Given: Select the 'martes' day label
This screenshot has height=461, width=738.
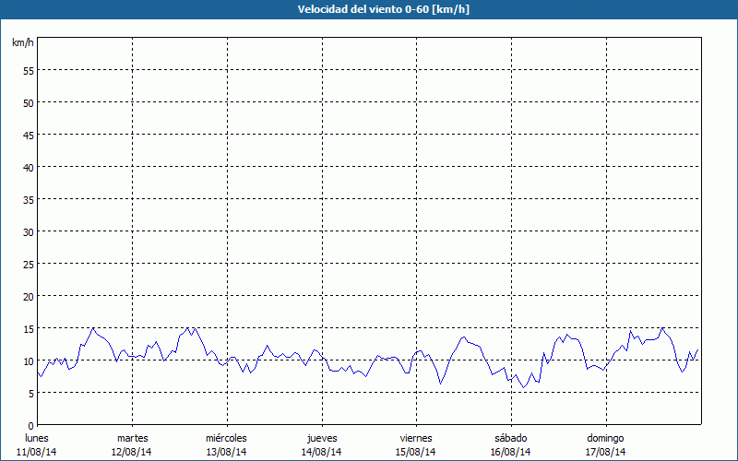Looking at the screenshot, I should [x=132, y=438].
